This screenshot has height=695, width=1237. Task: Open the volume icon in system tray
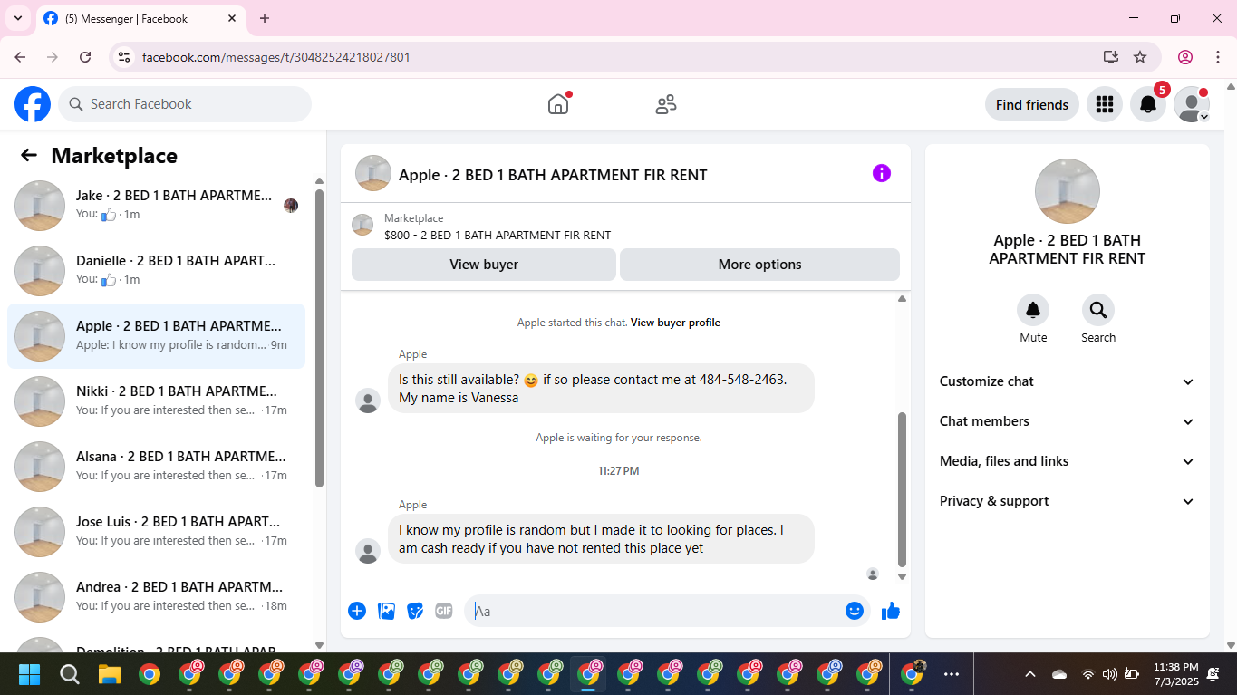pyautogui.click(x=1109, y=674)
